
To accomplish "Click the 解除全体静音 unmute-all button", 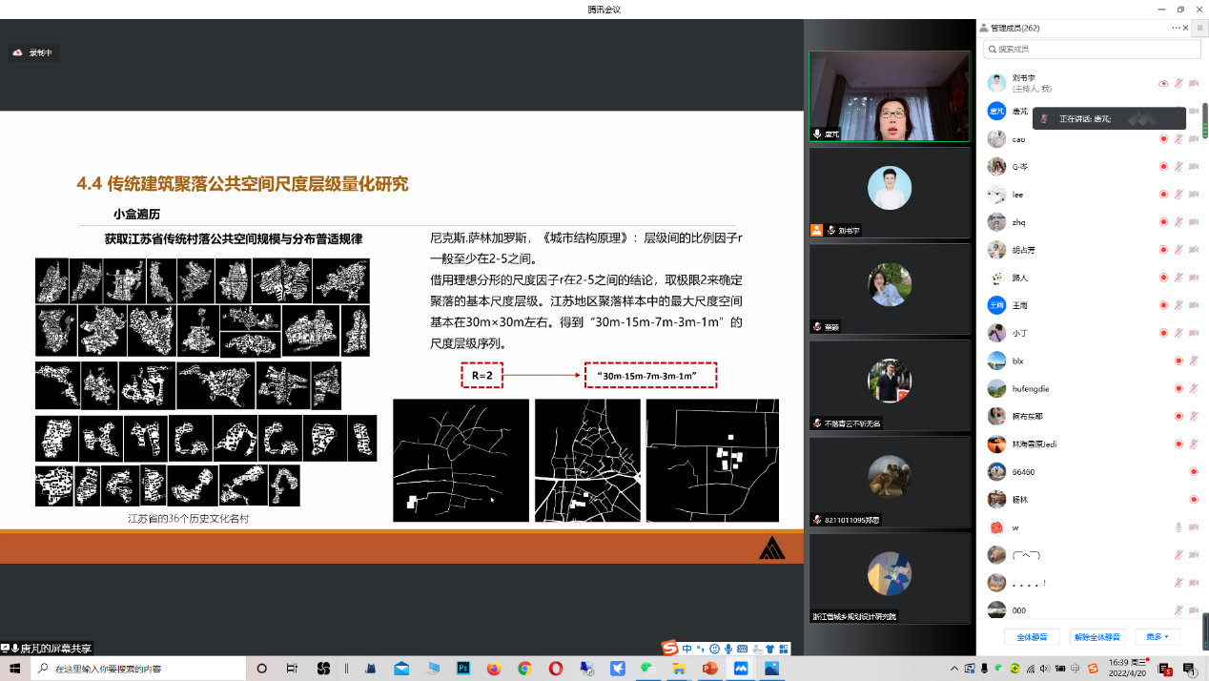I will point(1097,636).
